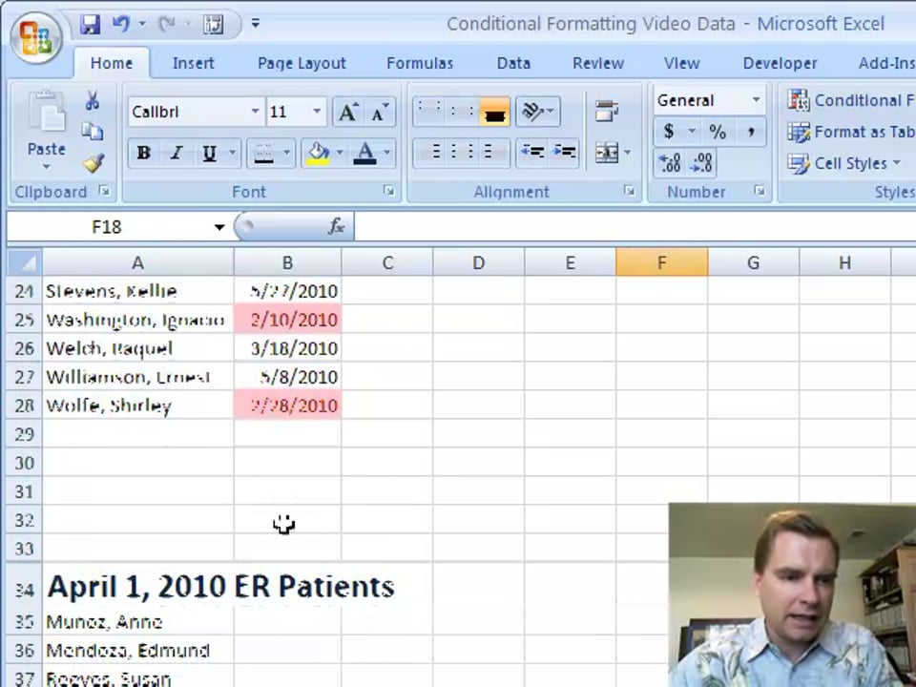This screenshot has height=687, width=916.
Task: Apply yellow fill color
Action: [319, 153]
